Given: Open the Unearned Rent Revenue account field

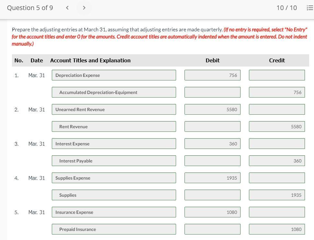Looking at the screenshot, I should tap(114, 109).
